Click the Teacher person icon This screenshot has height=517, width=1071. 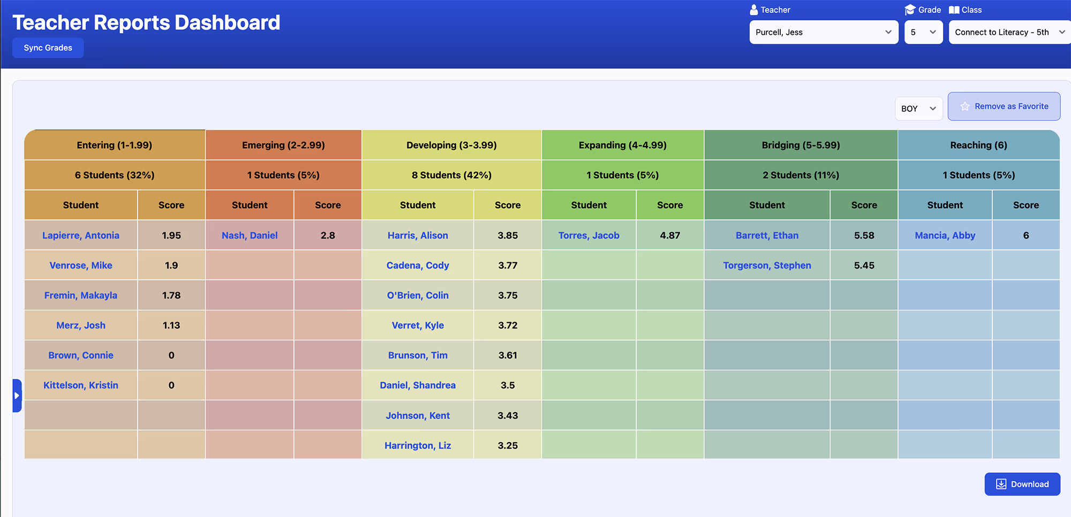coord(753,10)
